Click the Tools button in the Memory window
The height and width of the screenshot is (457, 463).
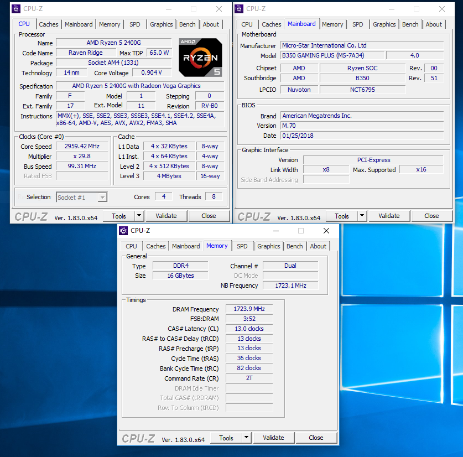226,438
